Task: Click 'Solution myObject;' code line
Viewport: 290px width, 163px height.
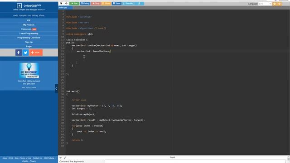Action: tap(83, 114)
